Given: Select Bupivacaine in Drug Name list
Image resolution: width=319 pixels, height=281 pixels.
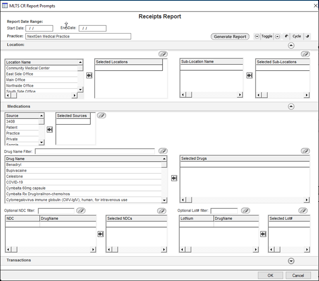Looking at the screenshot, I should 83,171.
